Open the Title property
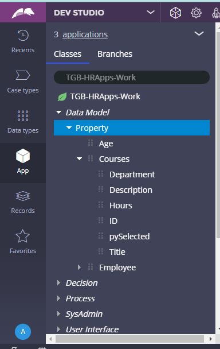The width and height of the screenshot is (220, 349). click(117, 252)
